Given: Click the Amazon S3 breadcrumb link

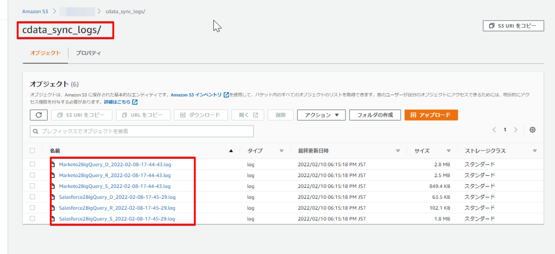Looking at the screenshot, I should pos(36,11).
